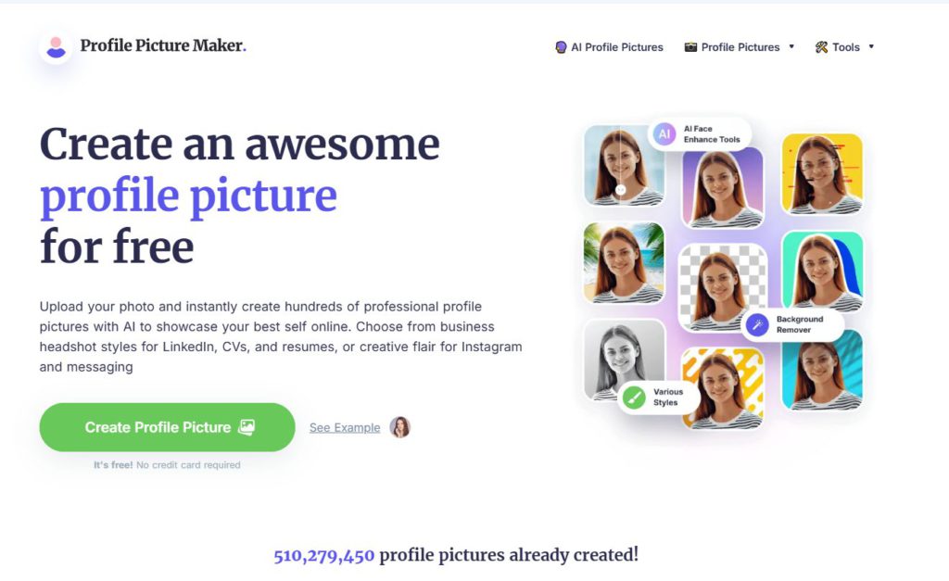
Task: Click the before/after comparison slider handle
Action: pyautogui.click(x=620, y=189)
